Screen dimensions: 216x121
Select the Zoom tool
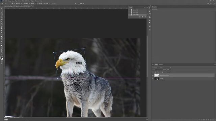point(2,52)
